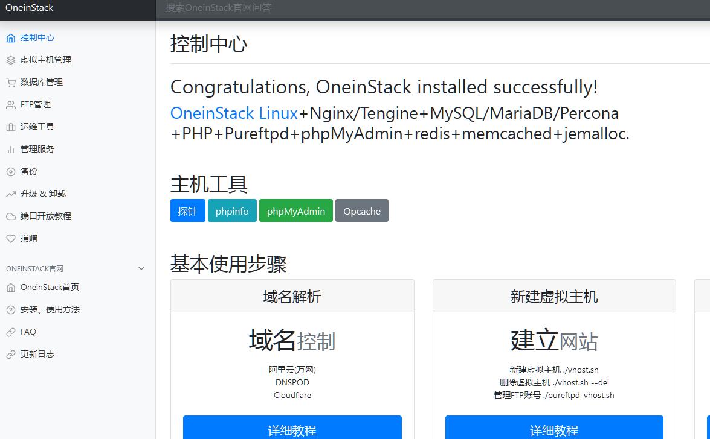
Task: Open 安装、使用方法 sidebar item
Action: [50, 310]
